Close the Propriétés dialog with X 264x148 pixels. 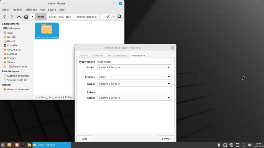point(173,48)
